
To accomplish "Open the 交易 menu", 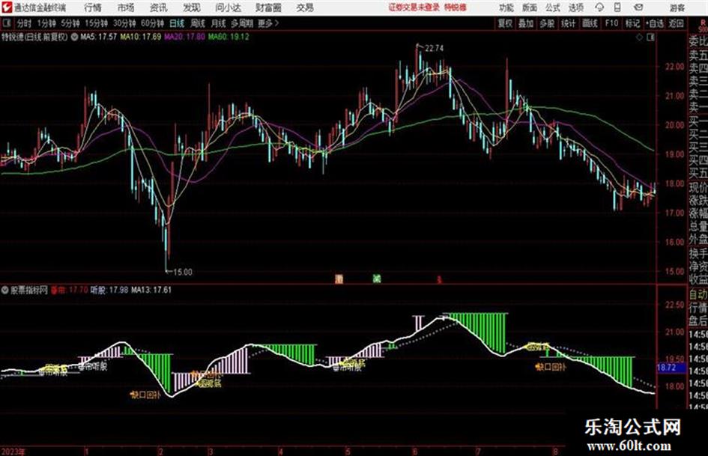I will coord(305,7).
